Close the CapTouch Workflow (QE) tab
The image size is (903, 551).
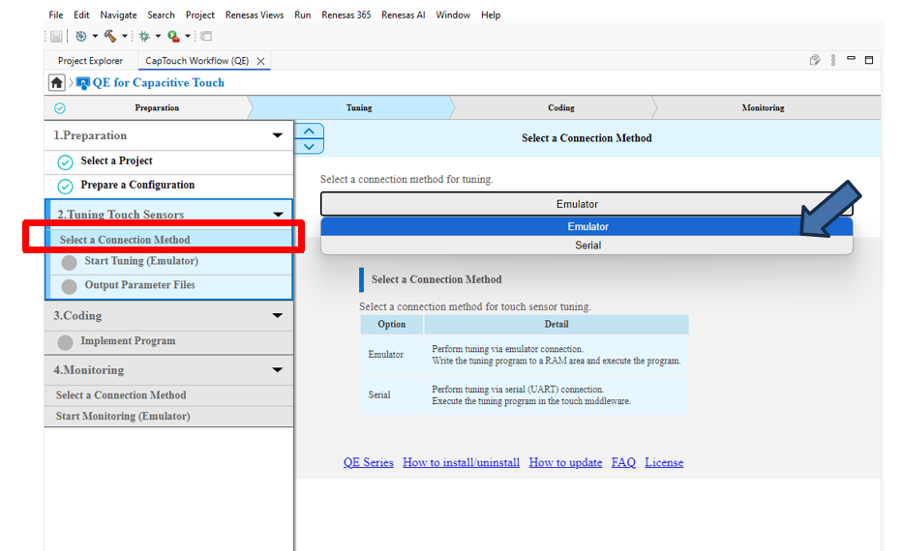click(x=260, y=61)
